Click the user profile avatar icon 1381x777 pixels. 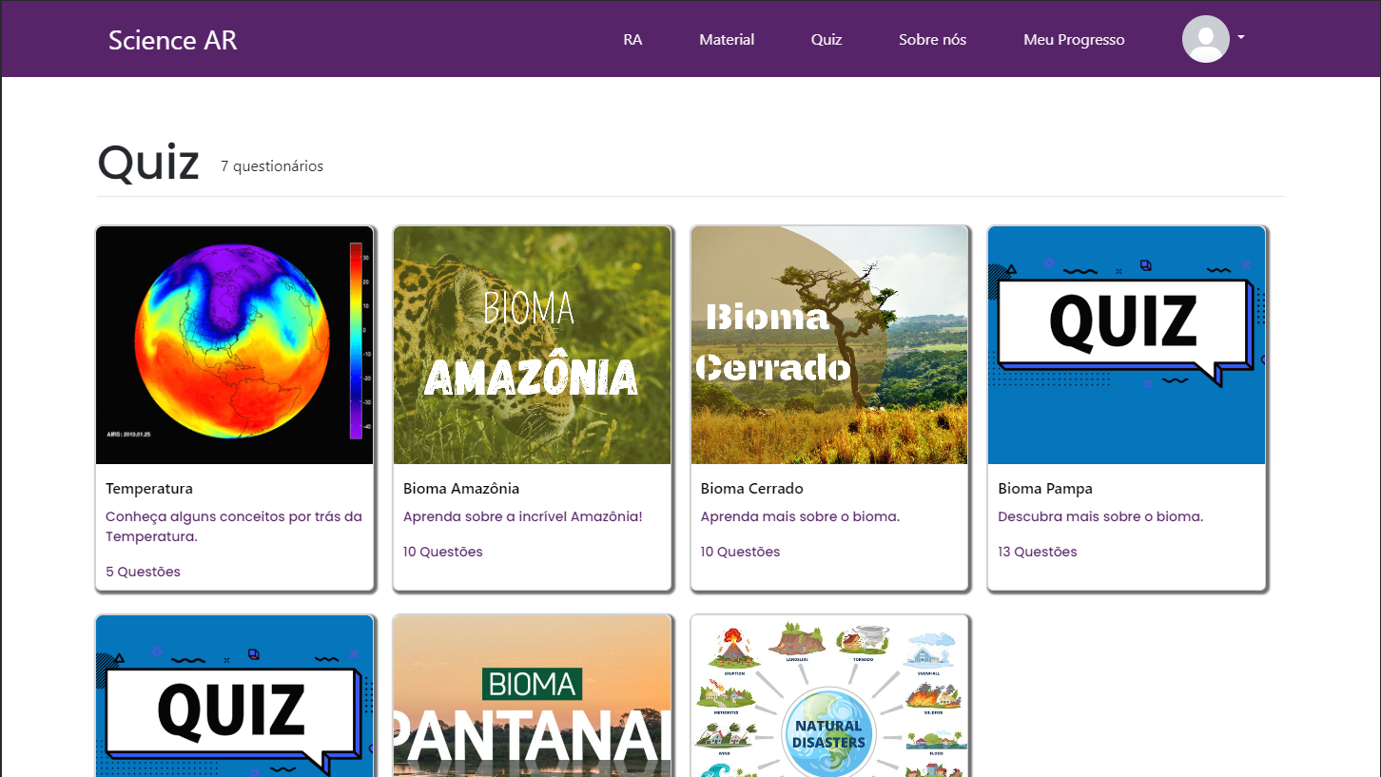click(1205, 39)
